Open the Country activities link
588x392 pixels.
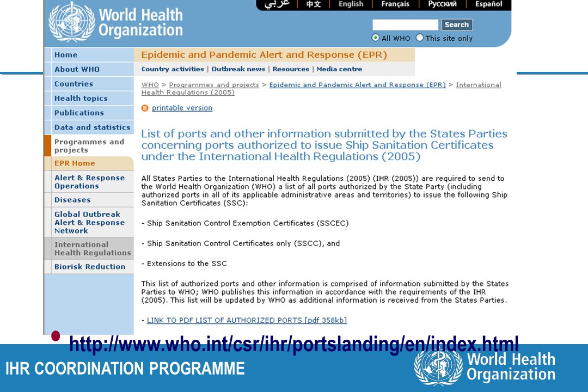tap(173, 69)
